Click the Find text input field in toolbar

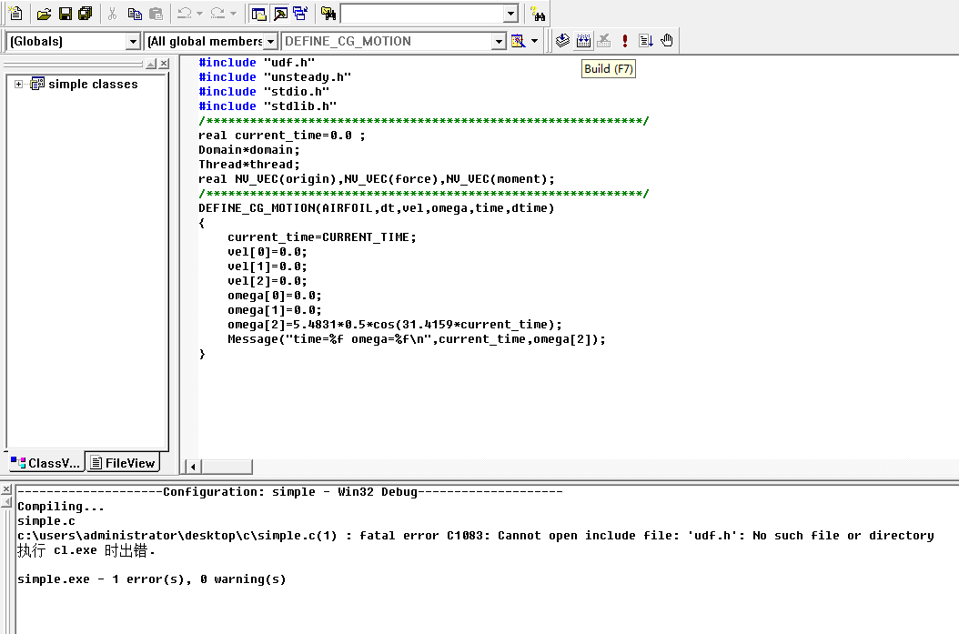pyautogui.click(x=420, y=14)
